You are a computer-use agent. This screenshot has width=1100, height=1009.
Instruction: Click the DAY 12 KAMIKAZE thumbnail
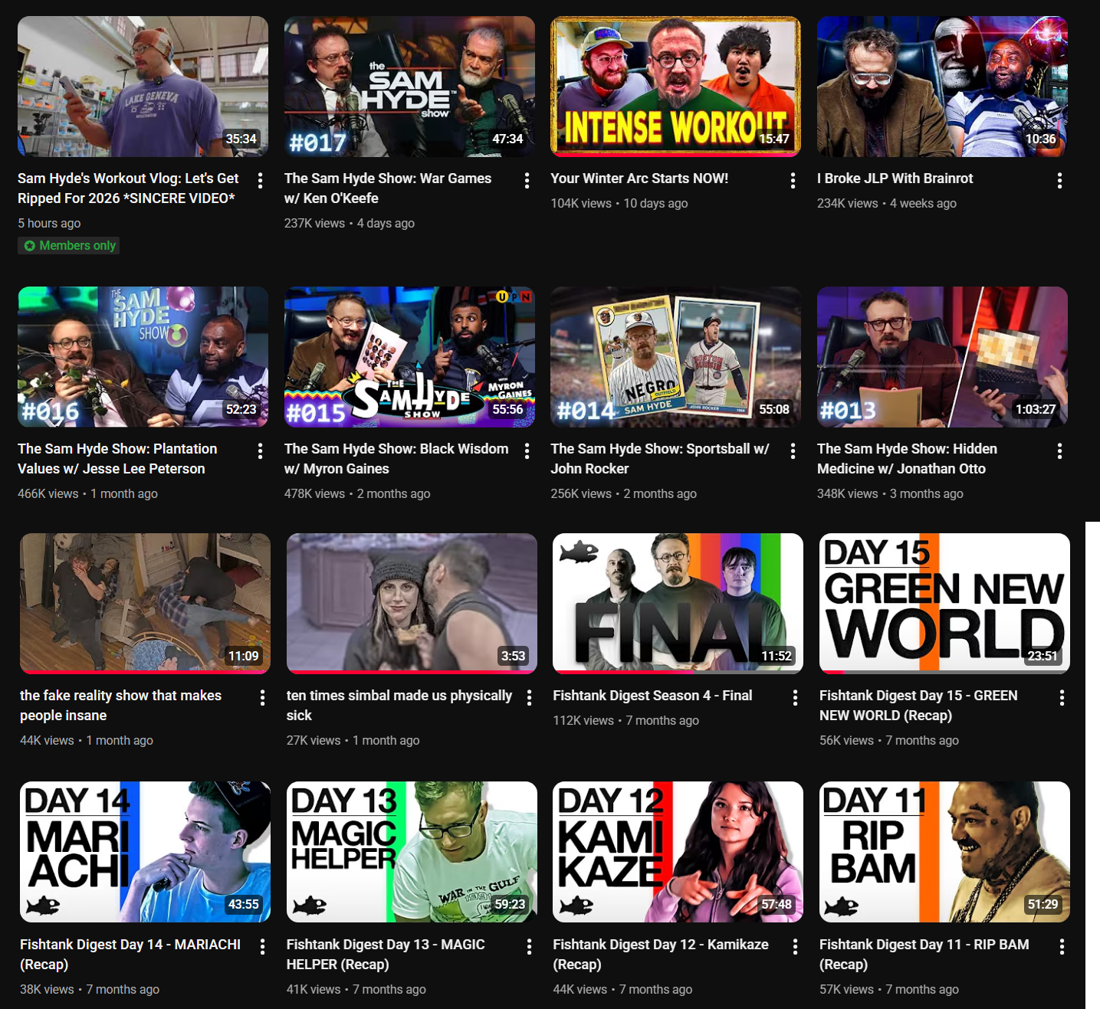coord(678,852)
